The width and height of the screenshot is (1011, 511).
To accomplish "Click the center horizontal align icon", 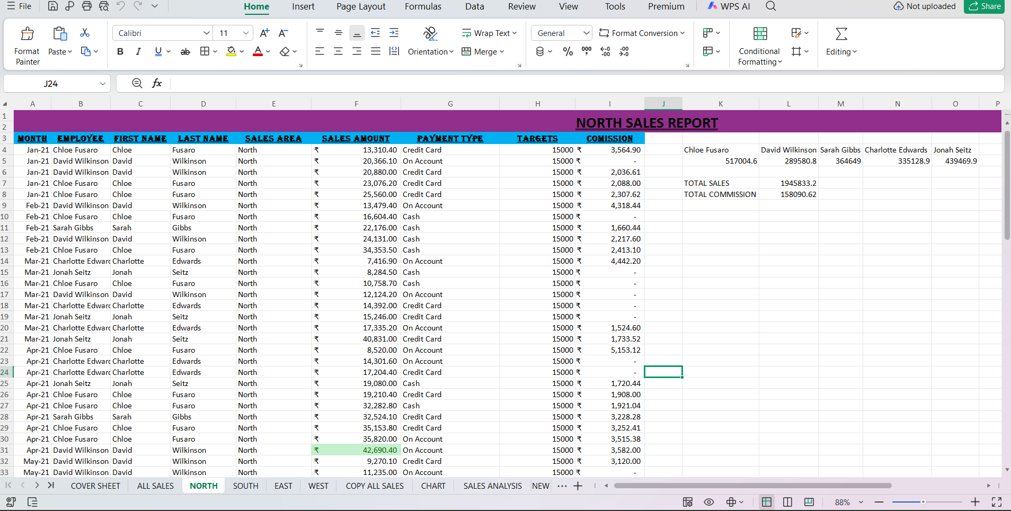I will tap(338, 51).
